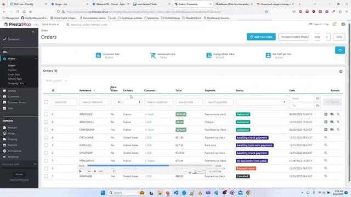
Task: Click the Net Profit per Visit icon
Action: (268, 55)
